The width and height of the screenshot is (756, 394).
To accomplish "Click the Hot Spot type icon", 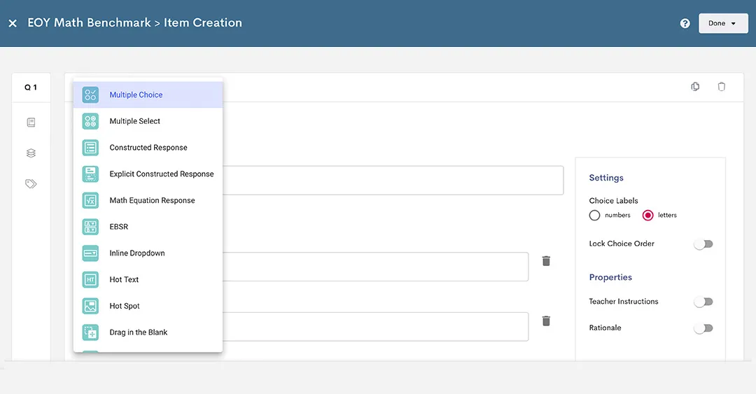I will point(90,306).
